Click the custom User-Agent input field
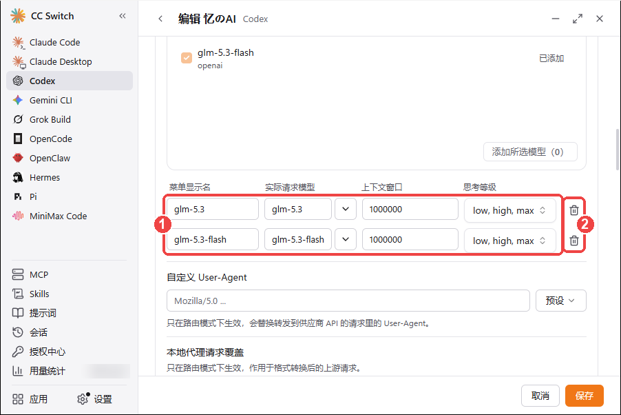Image resolution: width=621 pixels, height=415 pixels. (x=348, y=301)
